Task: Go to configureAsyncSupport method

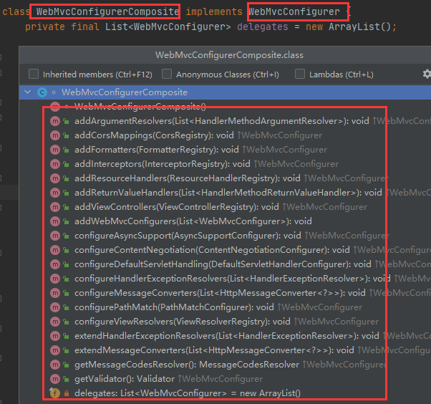Action: [188, 236]
